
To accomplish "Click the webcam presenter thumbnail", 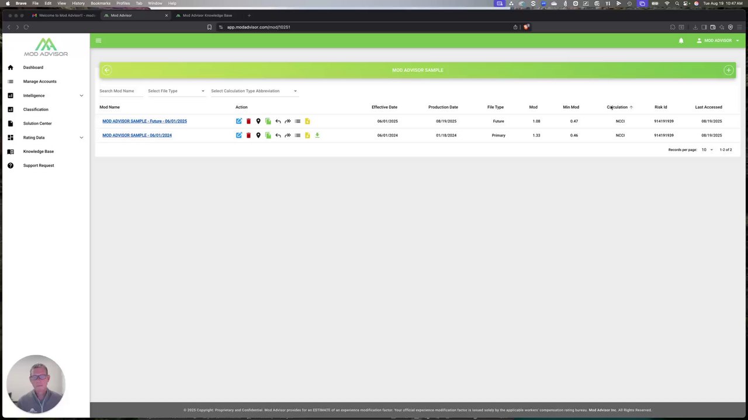I will click(x=36, y=384).
